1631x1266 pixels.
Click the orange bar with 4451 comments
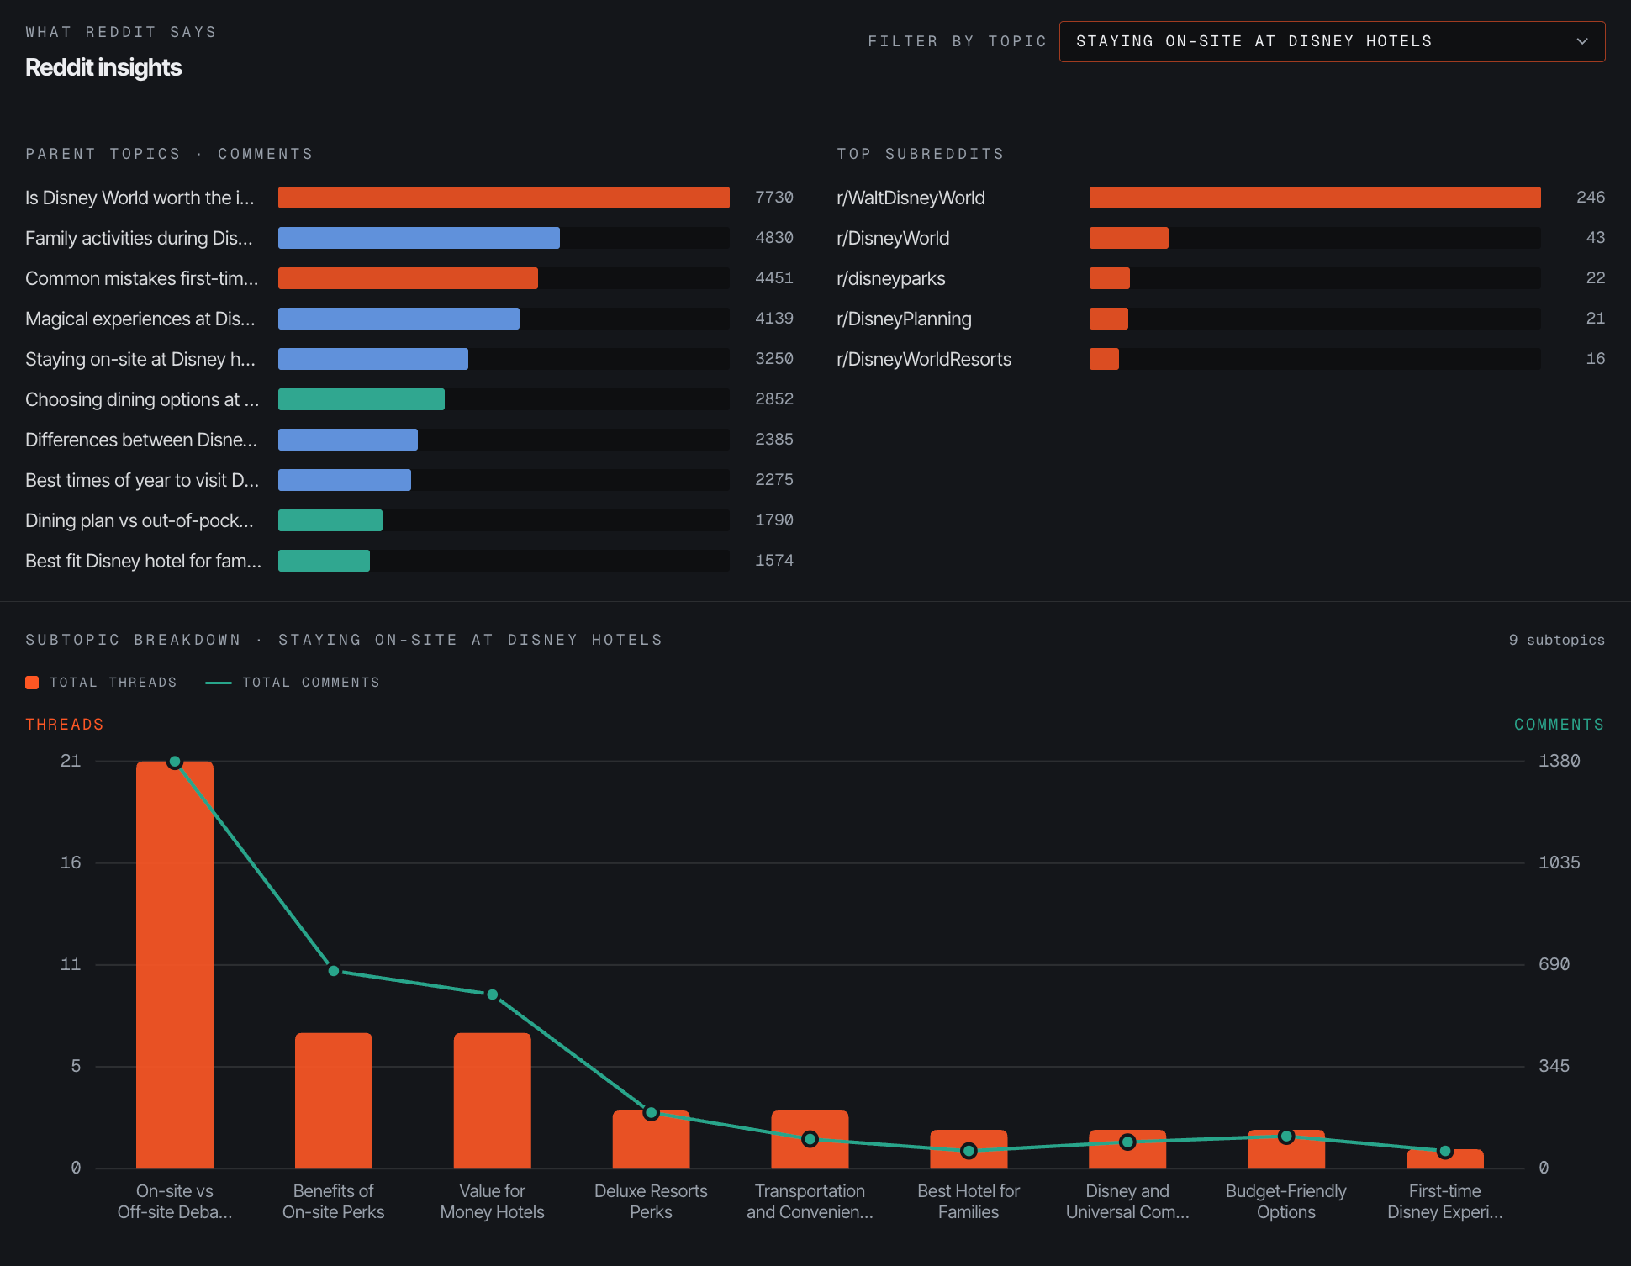click(x=408, y=278)
